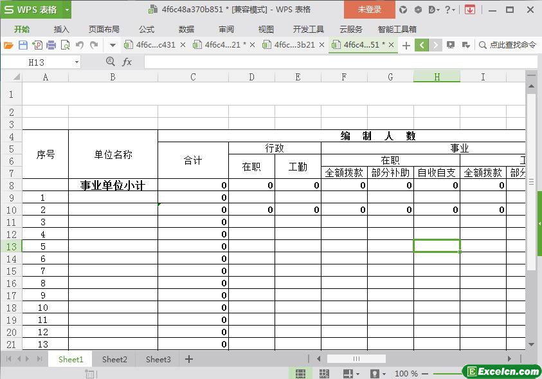Screen dimensions: 542x379
Task: Click the skin/theme icon in title bar
Action: click(403, 10)
